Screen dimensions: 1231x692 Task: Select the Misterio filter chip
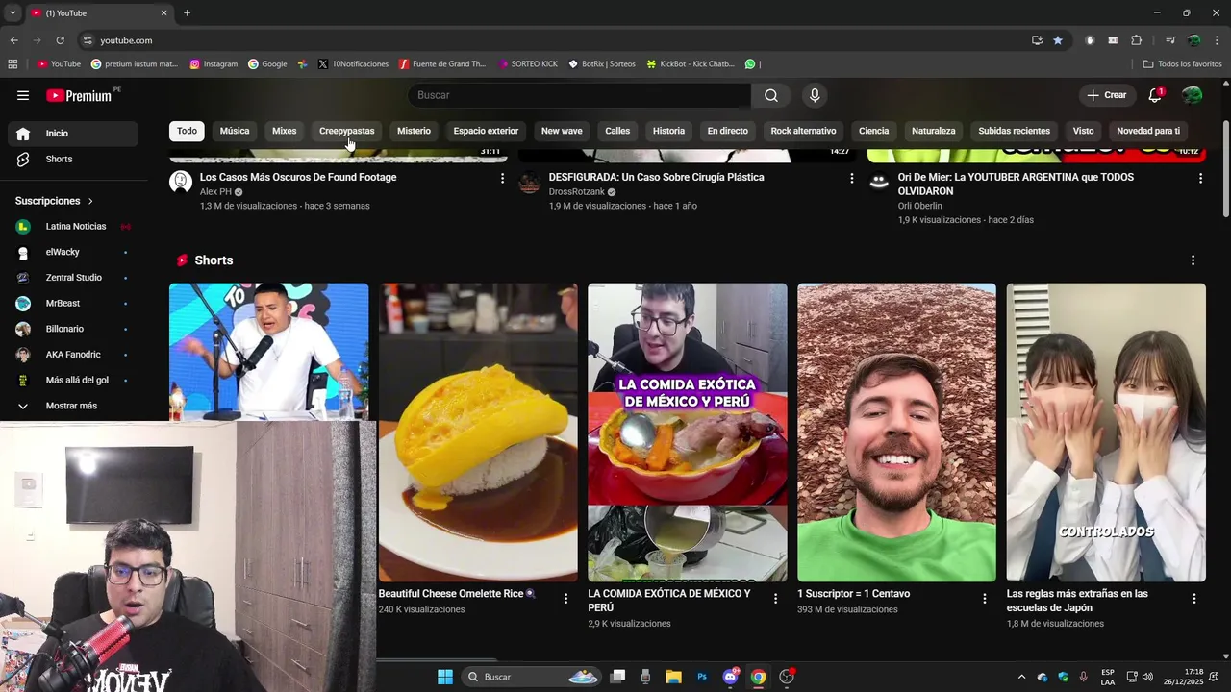click(x=414, y=131)
